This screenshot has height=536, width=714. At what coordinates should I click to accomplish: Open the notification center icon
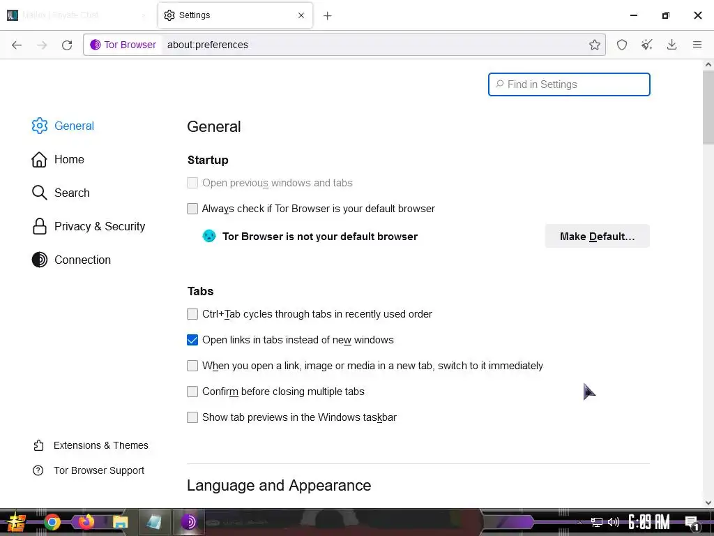pyautogui.click(x=692, y=523)
